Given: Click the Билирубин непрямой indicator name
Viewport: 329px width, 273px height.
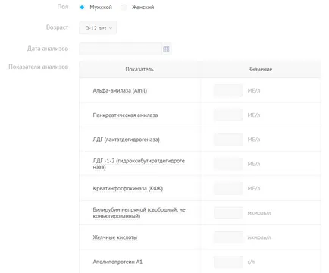Looking at the screenshot, I should (139, 213).
